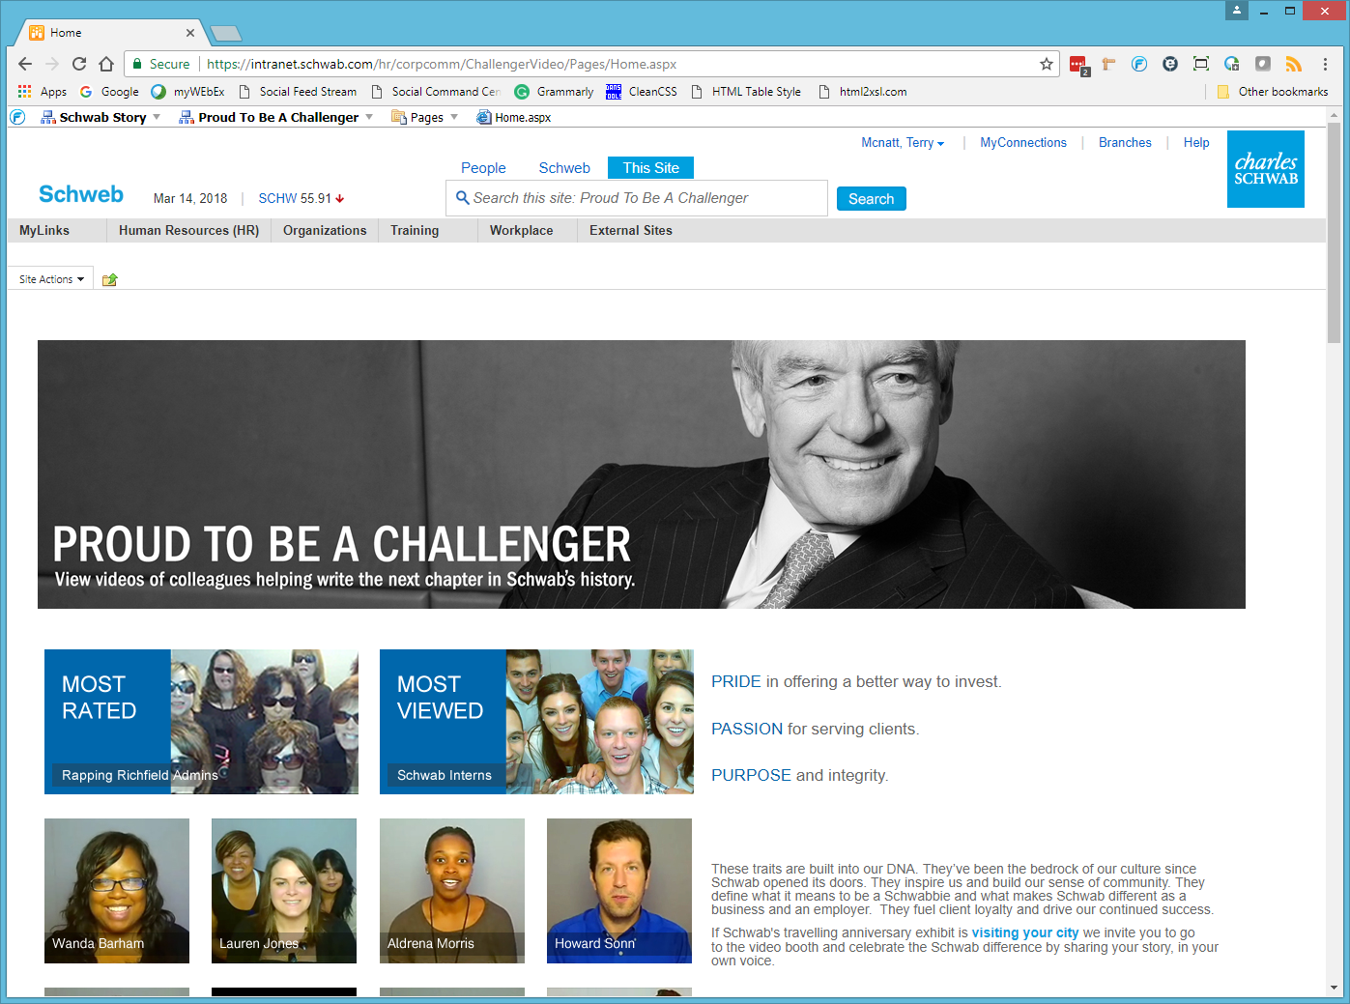
Task: Open a new browser tab
Action: (226, 34)
